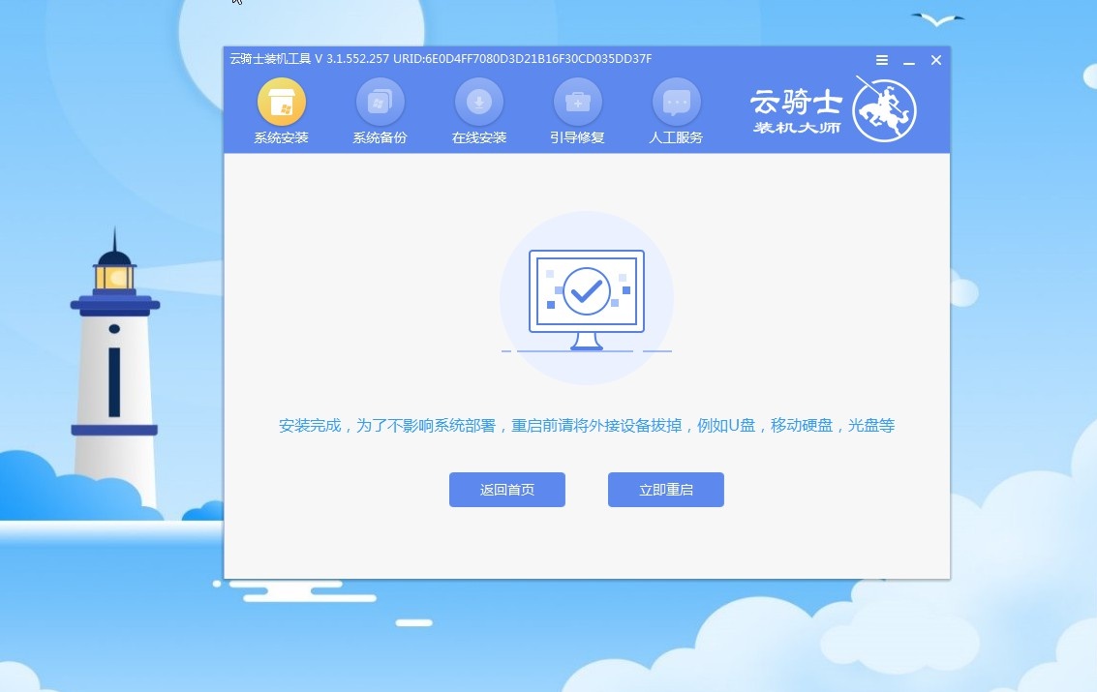Select the 在线安装 label
This screenshot has height=692, width=1097.
pos(478,137)
